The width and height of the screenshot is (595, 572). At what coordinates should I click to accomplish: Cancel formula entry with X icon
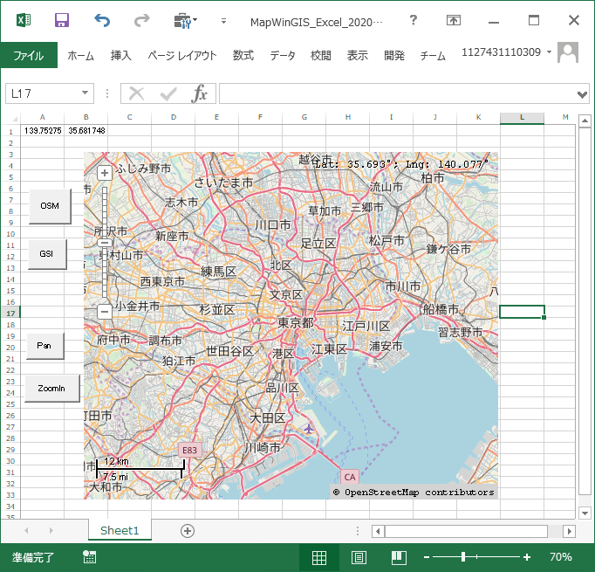(x=137, y=93)
